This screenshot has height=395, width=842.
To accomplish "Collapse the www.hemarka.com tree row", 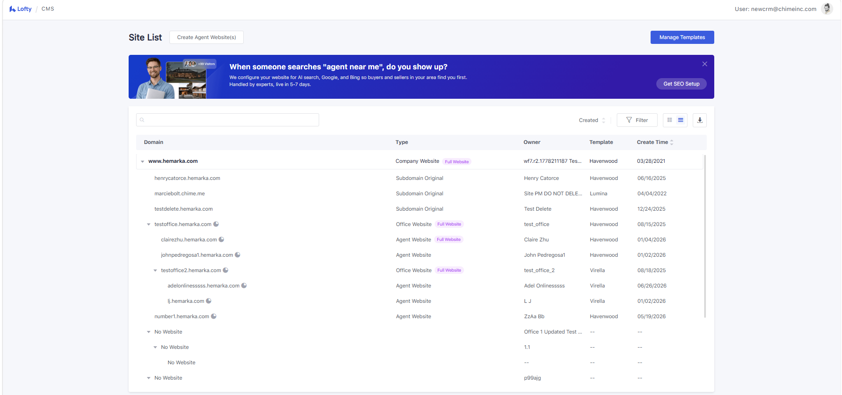I will click(142, 162).
